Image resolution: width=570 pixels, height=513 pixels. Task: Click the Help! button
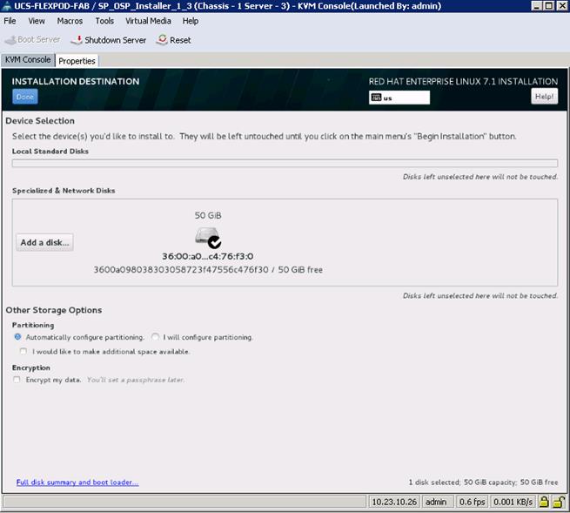[x=544, y=97]
